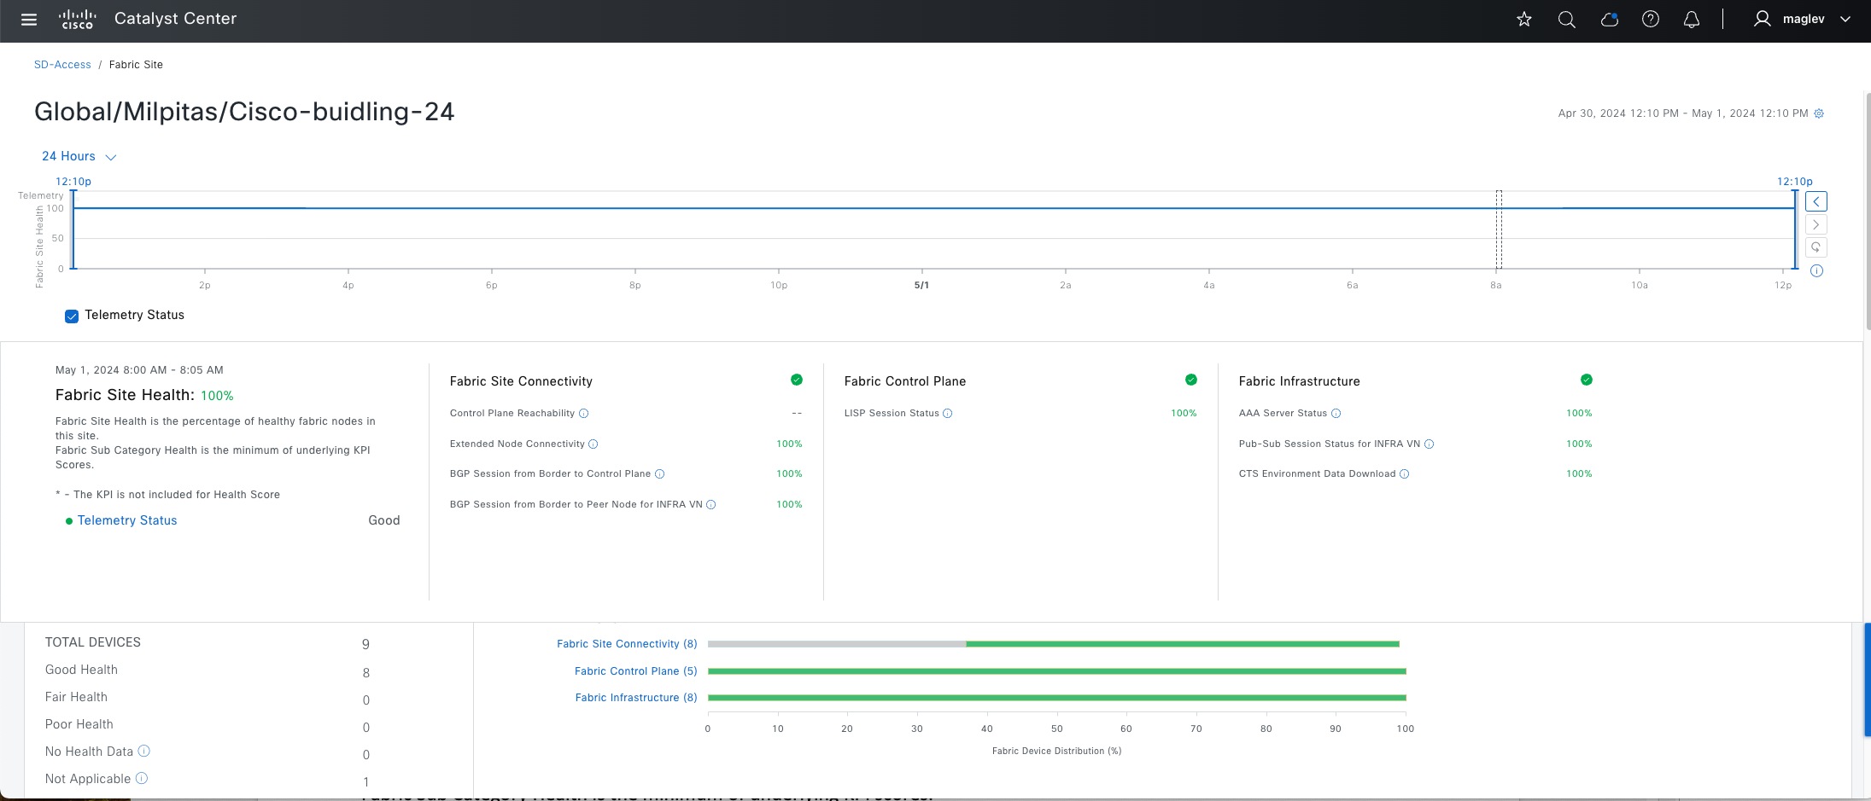Click the site title Global/Milpitas/Cisco-buidling-24
Screen dimensions: 1871x801
click(244, 112)
